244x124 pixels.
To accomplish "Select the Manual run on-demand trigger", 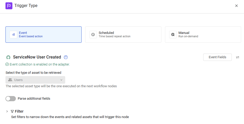I will point(203,35).
